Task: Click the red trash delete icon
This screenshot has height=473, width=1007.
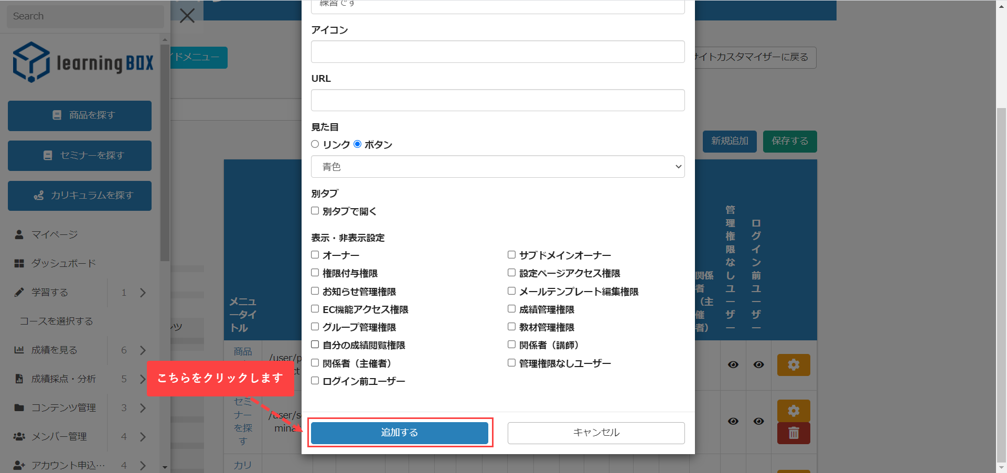Action: point(793,433)
